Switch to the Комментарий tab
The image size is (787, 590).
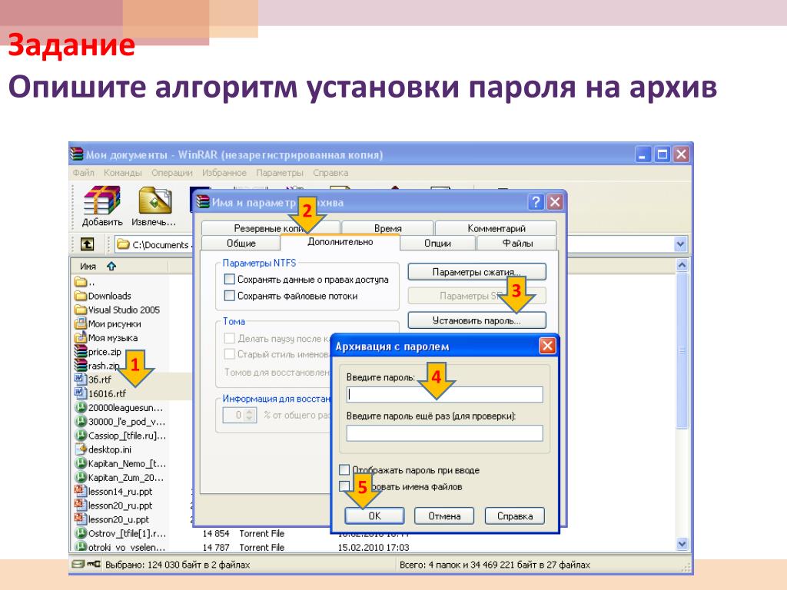click(x=496, y=227)
